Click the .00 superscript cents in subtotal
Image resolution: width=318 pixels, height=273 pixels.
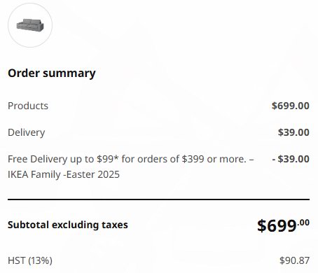[303, 223]
